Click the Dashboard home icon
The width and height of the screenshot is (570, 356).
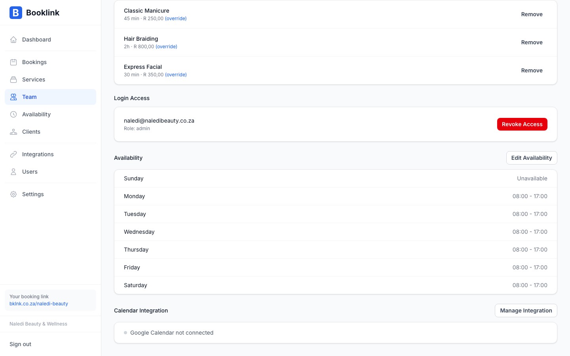(x=13, y=40)
